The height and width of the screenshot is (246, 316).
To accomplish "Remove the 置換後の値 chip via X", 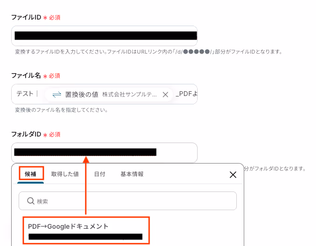I will [x=165, y=94].
